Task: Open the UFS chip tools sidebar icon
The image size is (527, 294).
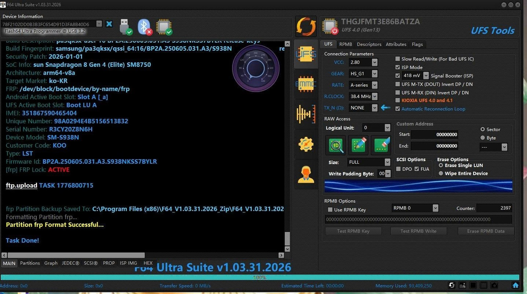Action: pyautogui.click(x=305, y=54)
